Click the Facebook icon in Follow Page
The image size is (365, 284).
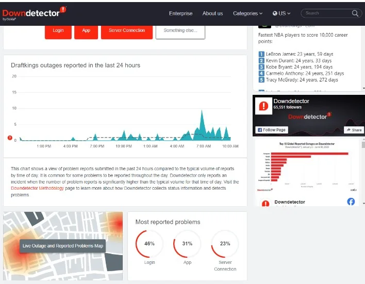coord(260,130)
